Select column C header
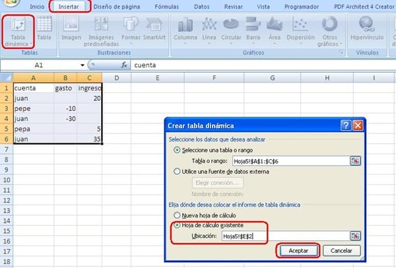The height and width of the screenshot is (268, 396). pos(89,78)
